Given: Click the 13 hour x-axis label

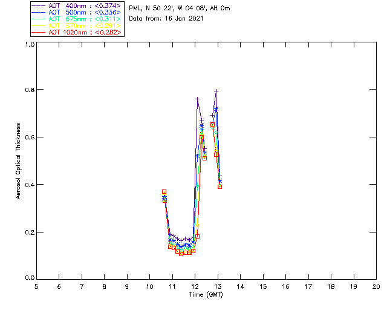Looking at the screenshot, I should pyautogui.click(x=218, y=286).
